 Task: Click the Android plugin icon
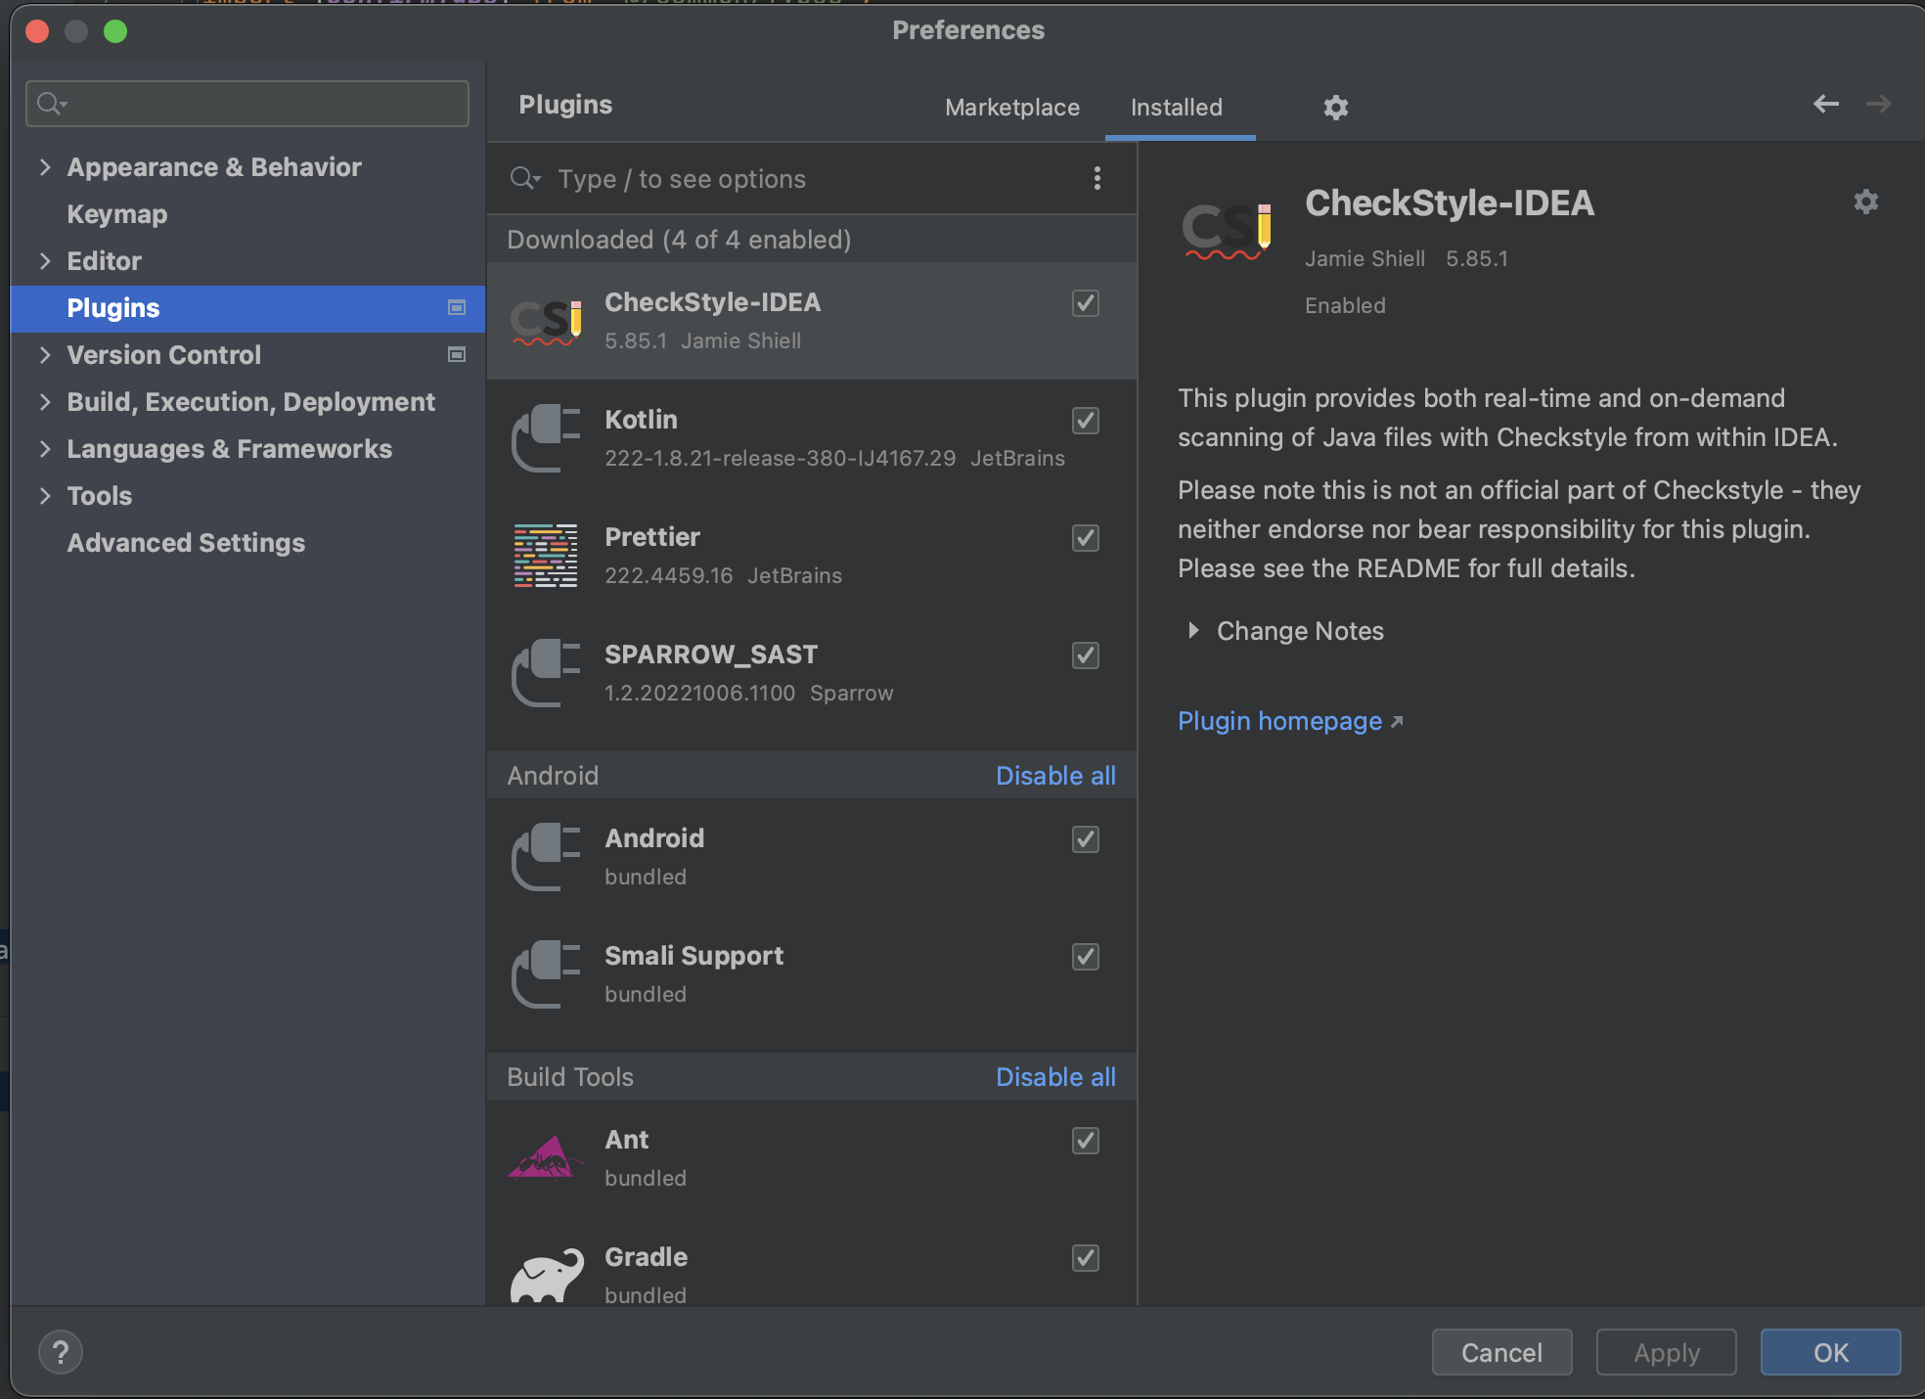pos(546,857)
